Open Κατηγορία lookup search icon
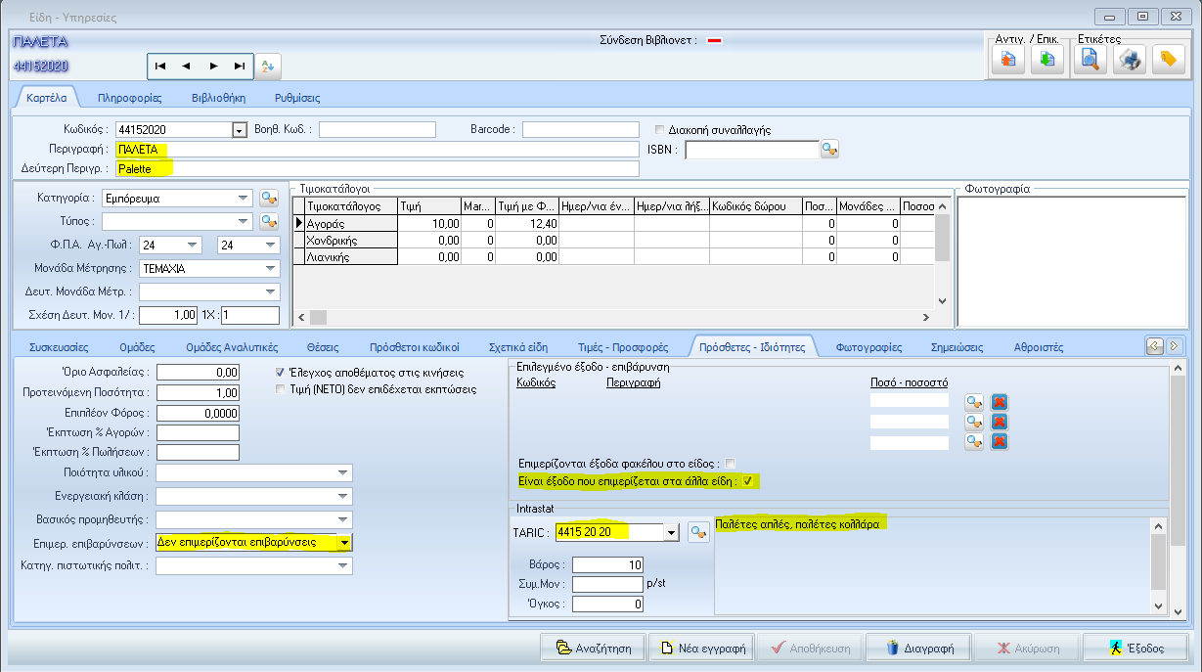Screen dimensions: 1202x672 point(269,199)
